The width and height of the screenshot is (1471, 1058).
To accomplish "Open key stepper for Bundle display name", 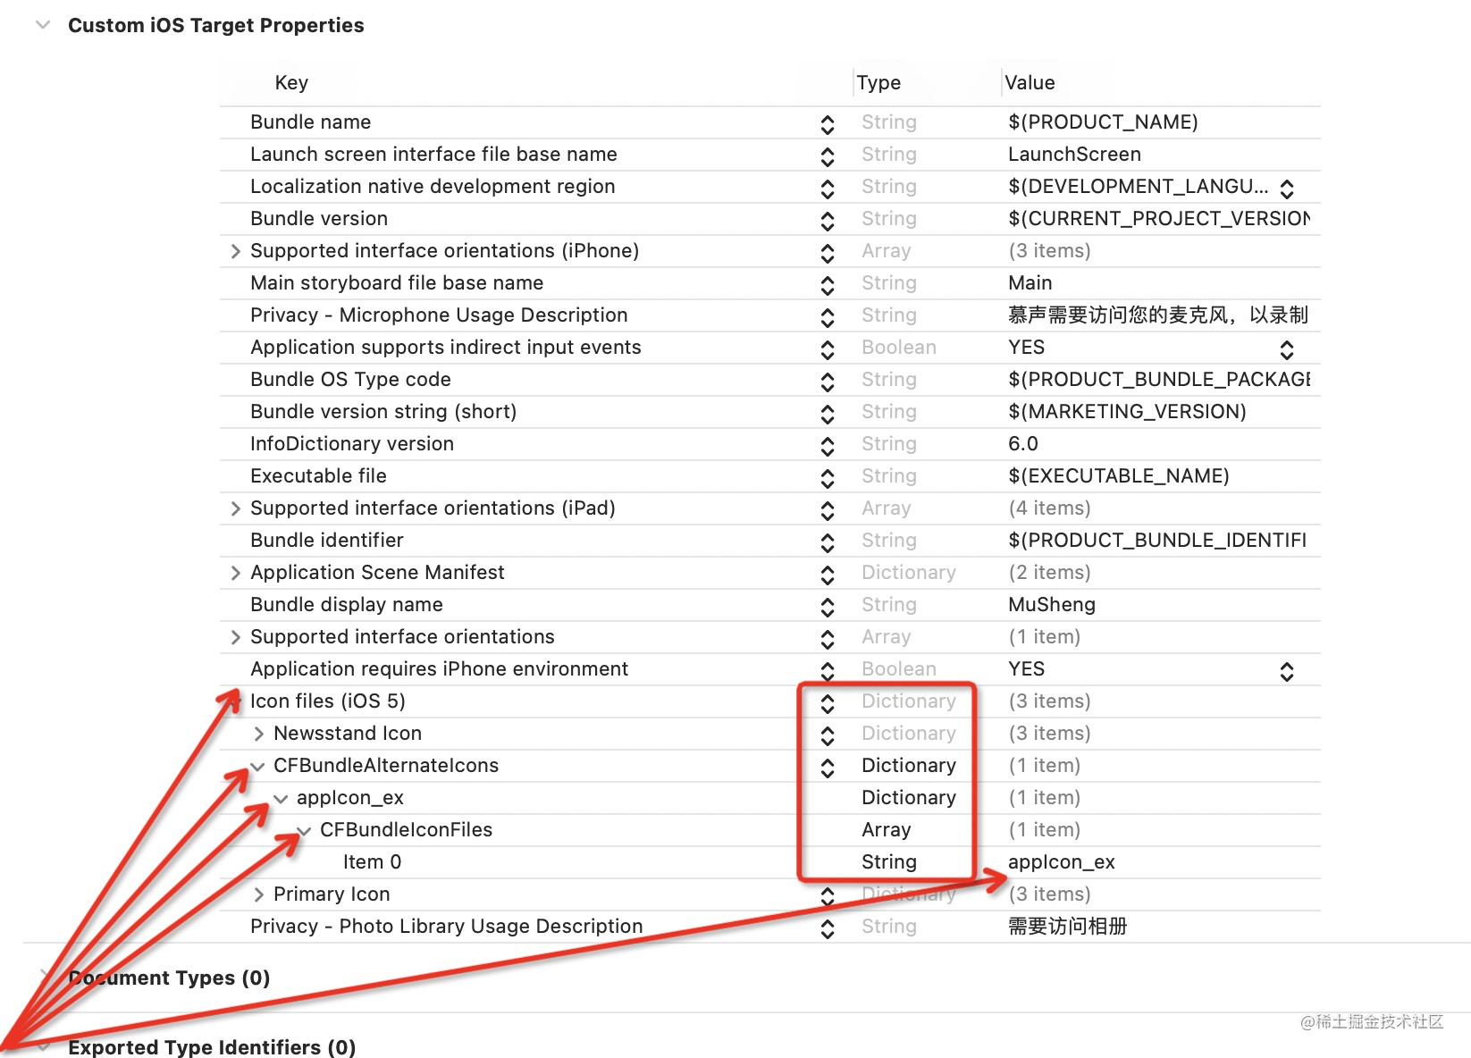I will 828,607.
